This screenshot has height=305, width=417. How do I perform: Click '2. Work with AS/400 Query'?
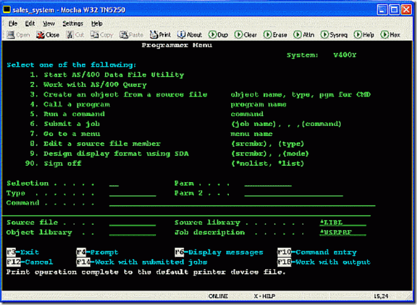88,84
